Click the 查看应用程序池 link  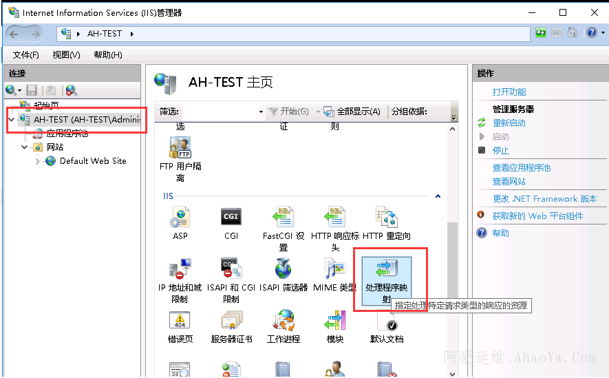(521, 167)
